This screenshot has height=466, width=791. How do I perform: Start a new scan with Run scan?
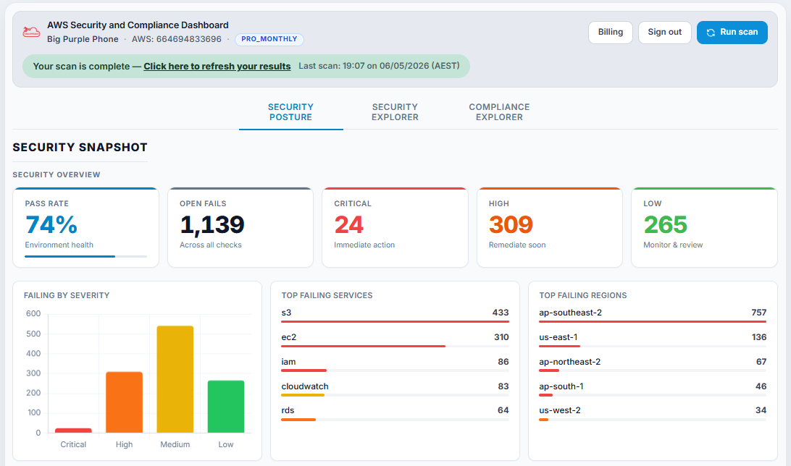coord(732,33)
